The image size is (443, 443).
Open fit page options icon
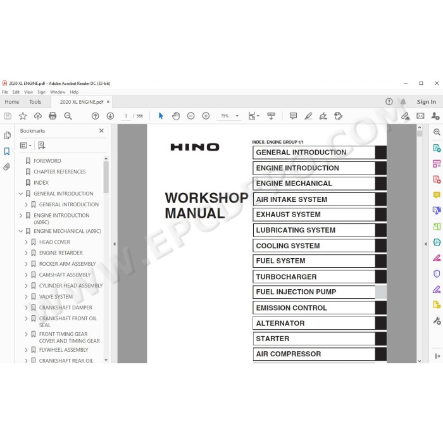[253, 116]
